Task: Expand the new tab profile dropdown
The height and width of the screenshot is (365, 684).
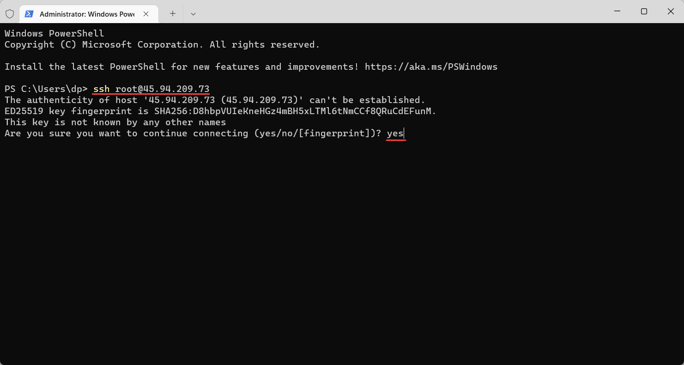Action: 193,14
